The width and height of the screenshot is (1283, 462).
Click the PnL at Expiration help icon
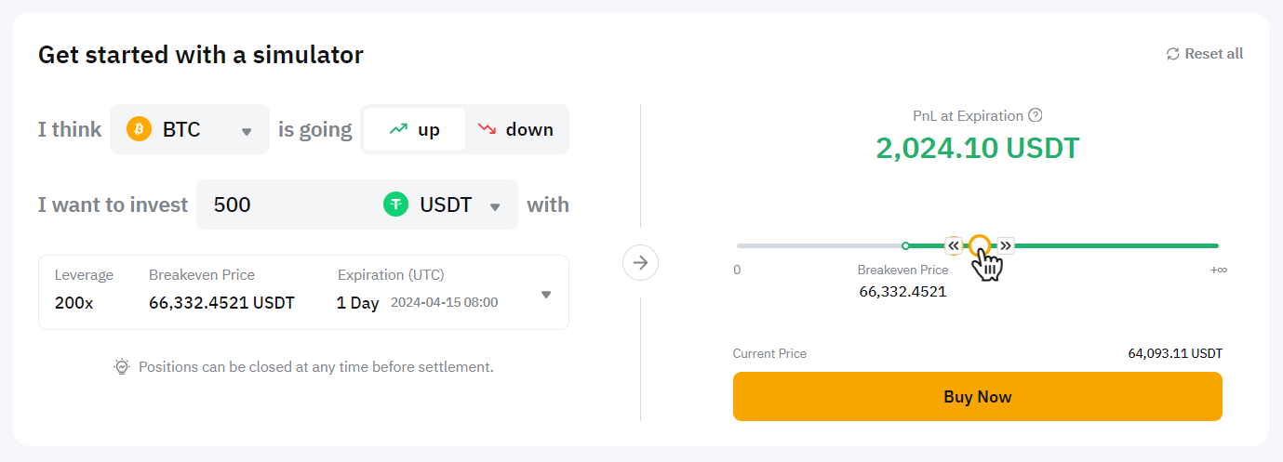point(1035,116)
